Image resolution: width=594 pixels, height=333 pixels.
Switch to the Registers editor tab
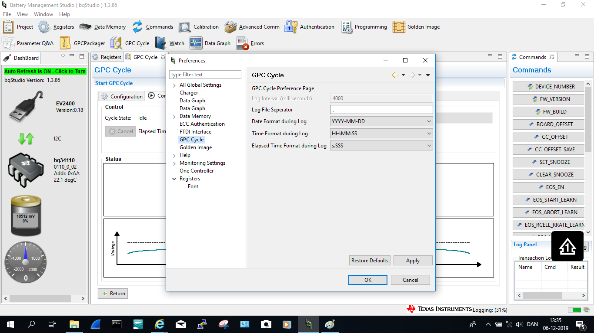point(107,57)
